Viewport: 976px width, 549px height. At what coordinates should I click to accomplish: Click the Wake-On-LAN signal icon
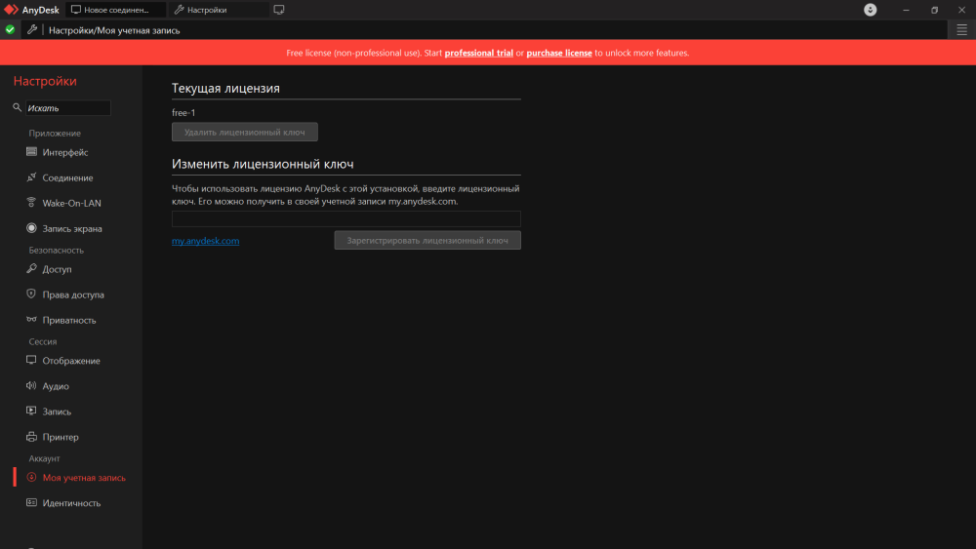pos(31,203)
